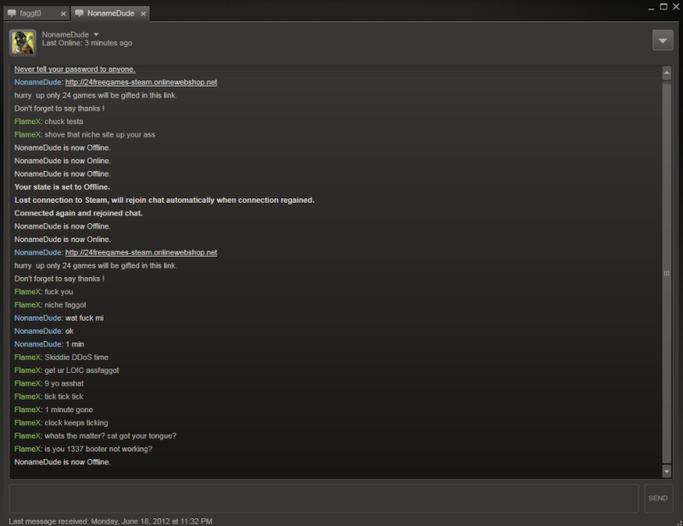Click the scrollbar up arrow
Image resolution: width=683 pixels, height=526 pixels.
click(667, 73)
